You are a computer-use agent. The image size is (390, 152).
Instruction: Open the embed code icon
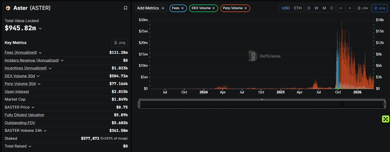click(341, 8)
